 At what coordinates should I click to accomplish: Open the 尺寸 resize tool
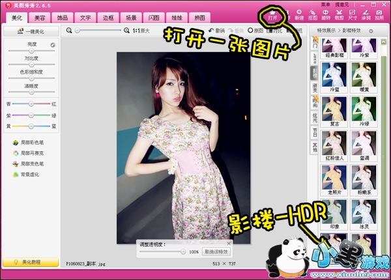[x=353, y=15]
